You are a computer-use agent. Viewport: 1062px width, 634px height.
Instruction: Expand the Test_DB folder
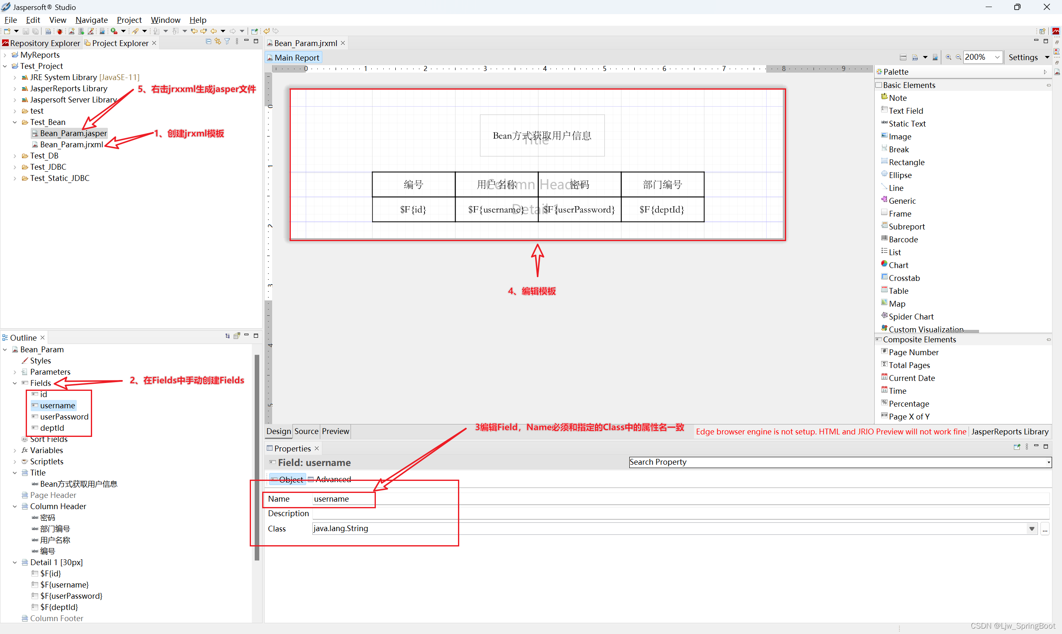click(x=15, y=156)
